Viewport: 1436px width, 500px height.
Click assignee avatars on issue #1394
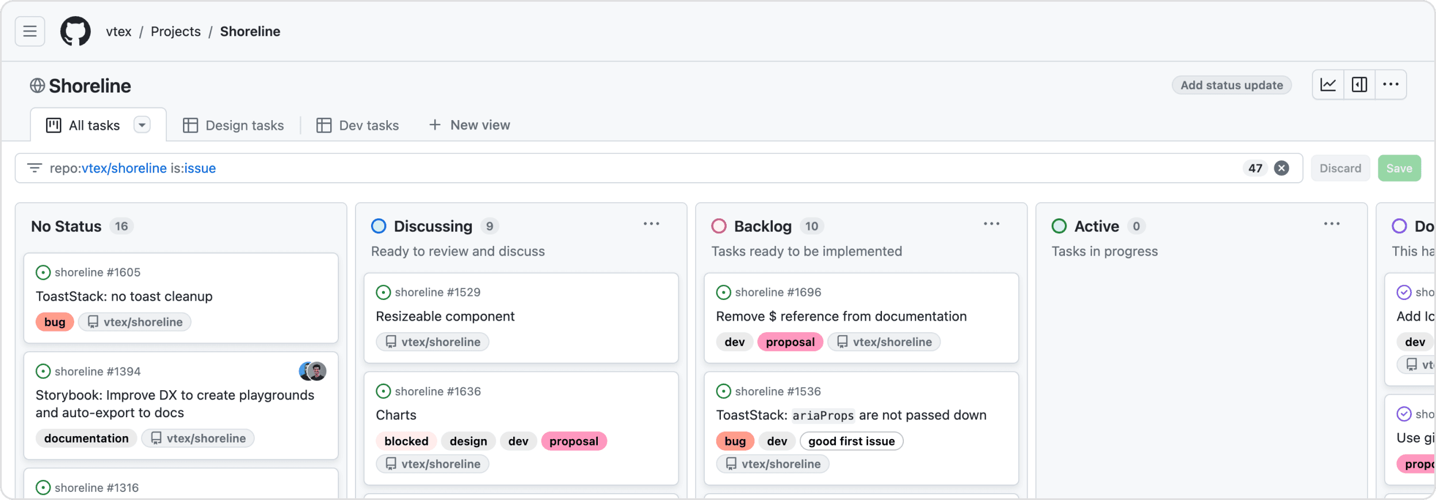(x=312, y=371)
